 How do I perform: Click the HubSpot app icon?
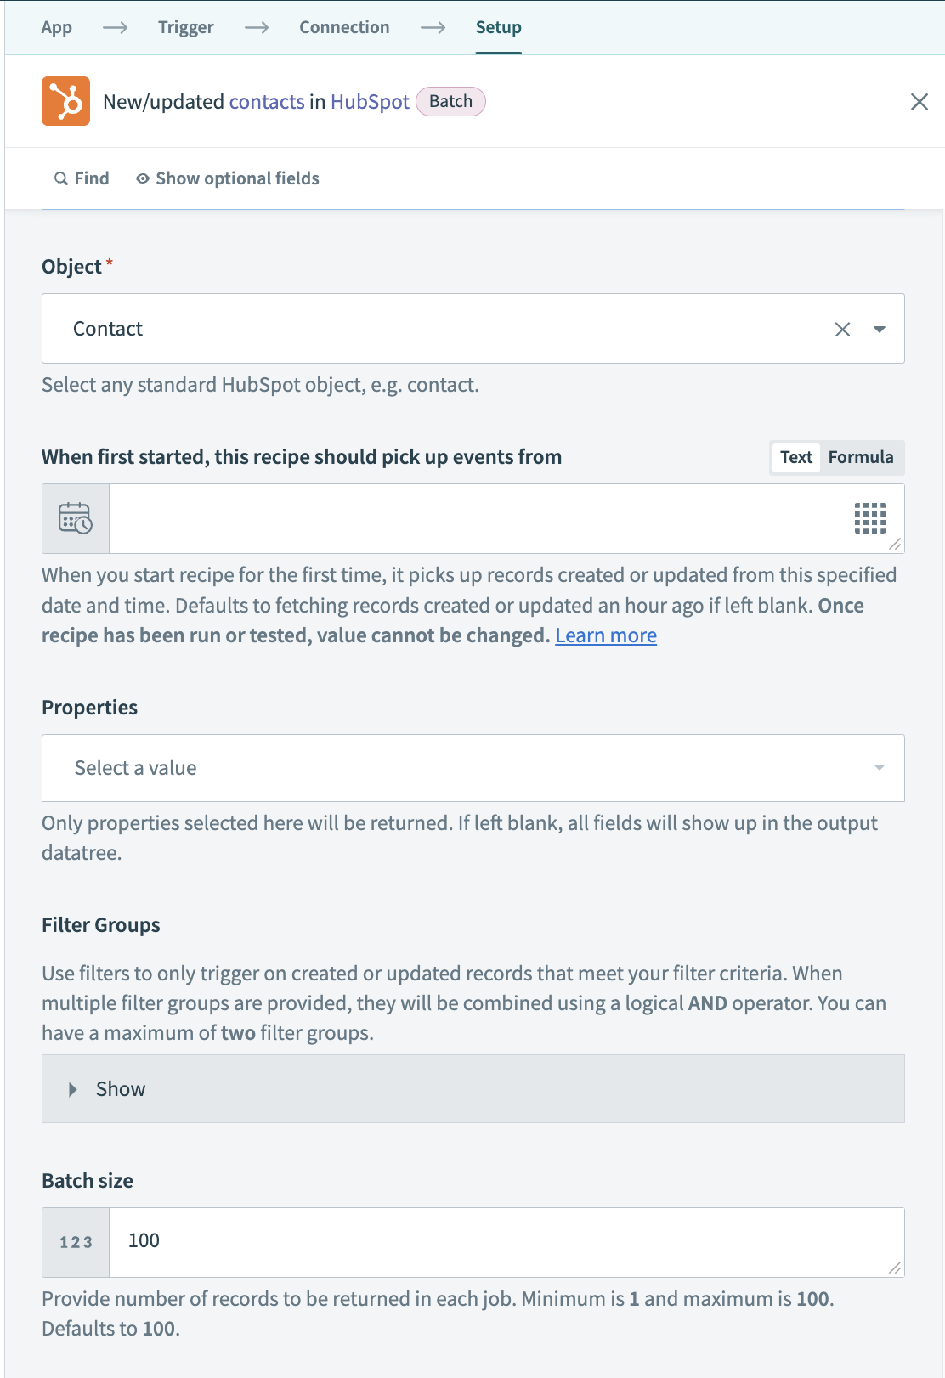click(65, 101)
